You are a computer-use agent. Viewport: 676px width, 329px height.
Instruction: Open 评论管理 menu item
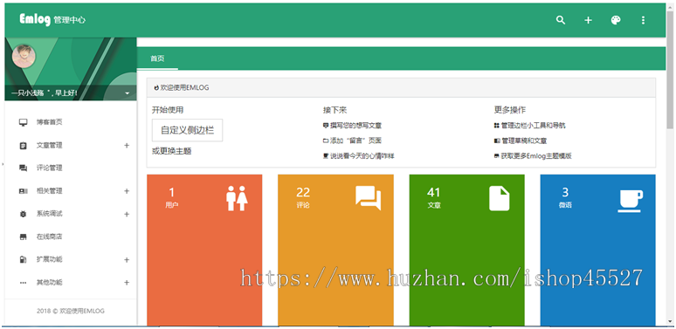pos(49,168)
